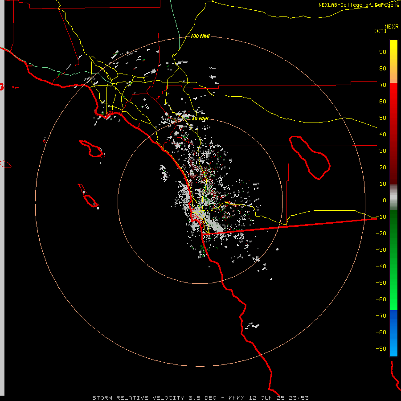
Task: Click the positive 80 knots scale label
Action: 383,68
